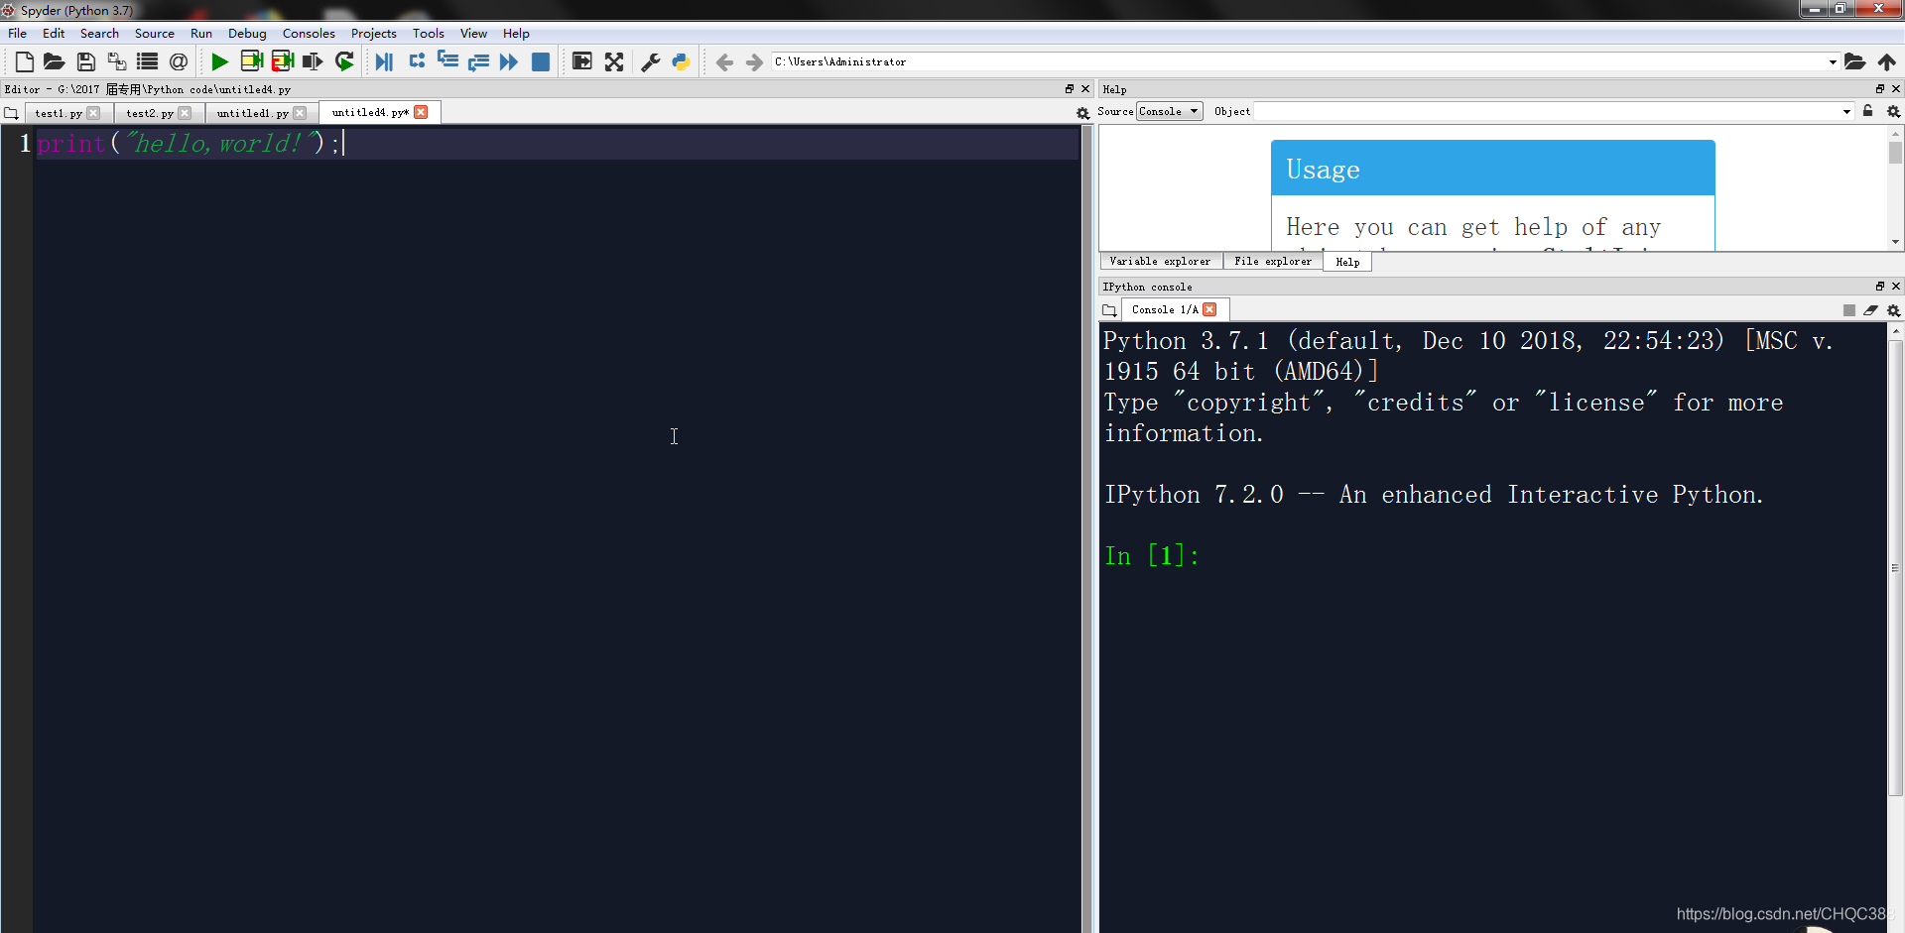Open the File menu
Screen dimensions: 1905x933
pos(18,33)
